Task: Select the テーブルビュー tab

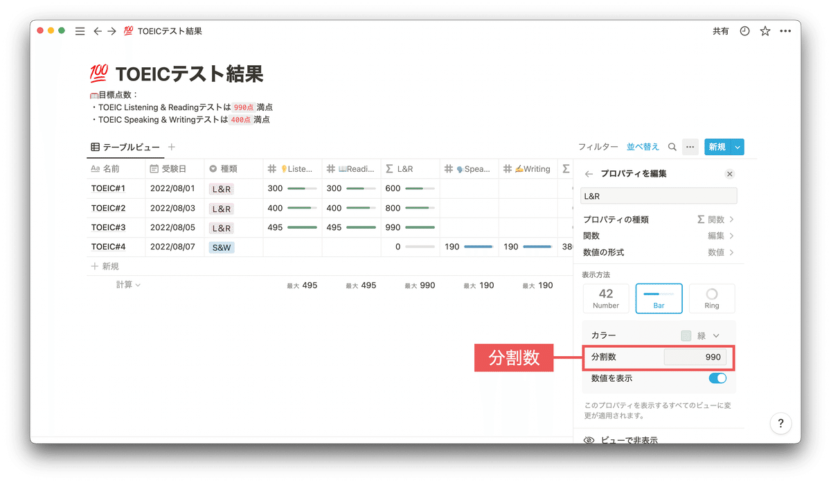Action: (x=125, y=147)
